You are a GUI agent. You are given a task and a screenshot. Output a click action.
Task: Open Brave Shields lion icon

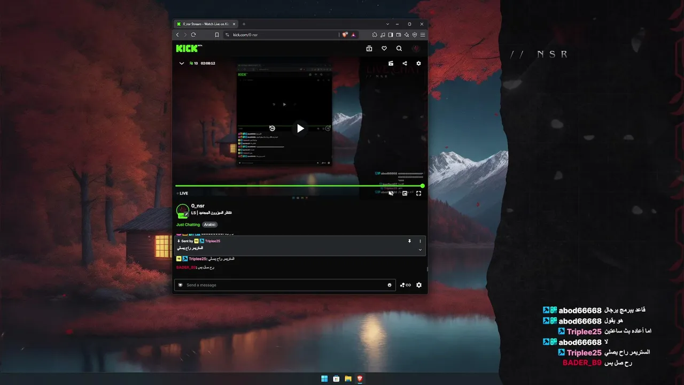point(345,35)
